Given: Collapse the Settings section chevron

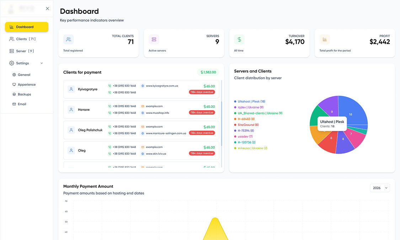Looking at the screenshot, I should click(x=41, y=63).
